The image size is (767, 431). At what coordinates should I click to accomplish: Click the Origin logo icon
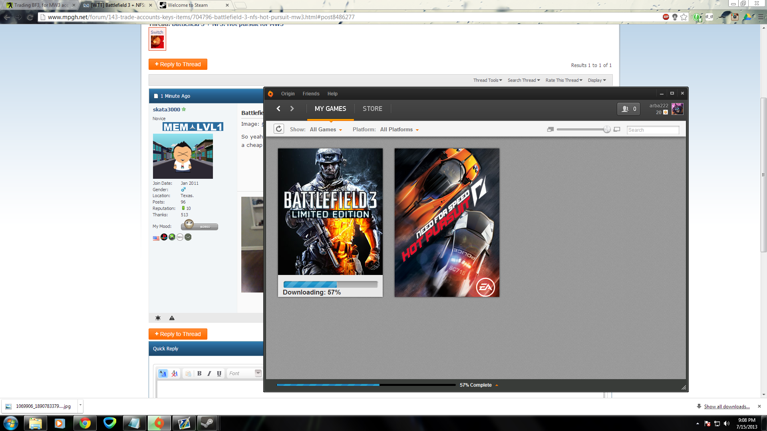(x=270, y=94)
